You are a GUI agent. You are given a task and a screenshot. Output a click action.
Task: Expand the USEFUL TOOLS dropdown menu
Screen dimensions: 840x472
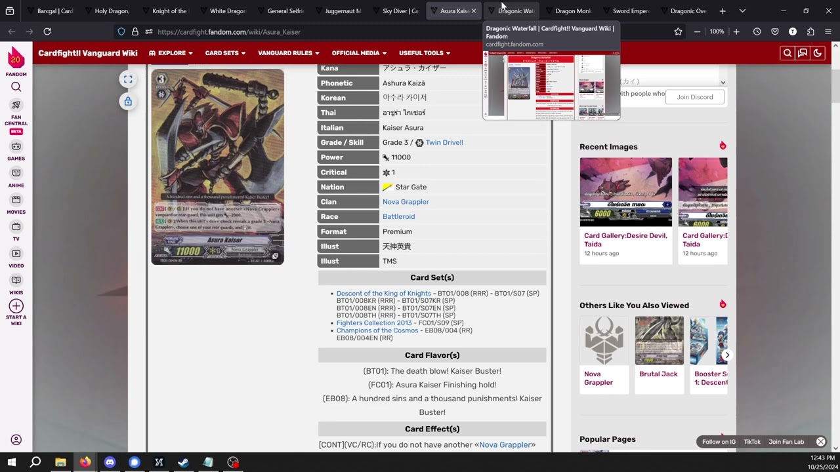[425, 53]
